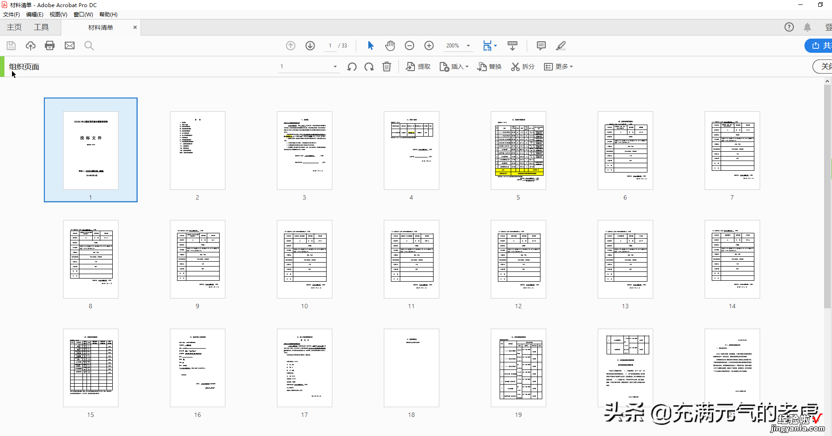Screen dimensions: 832x436
Task: Close the 材料清单 document tab
Action: click(135, 27)
